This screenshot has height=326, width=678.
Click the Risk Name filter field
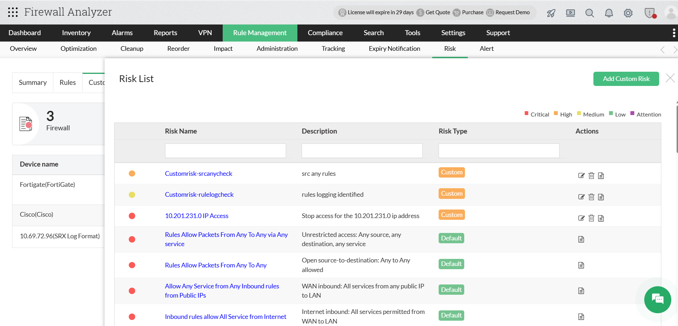point(226,151)
